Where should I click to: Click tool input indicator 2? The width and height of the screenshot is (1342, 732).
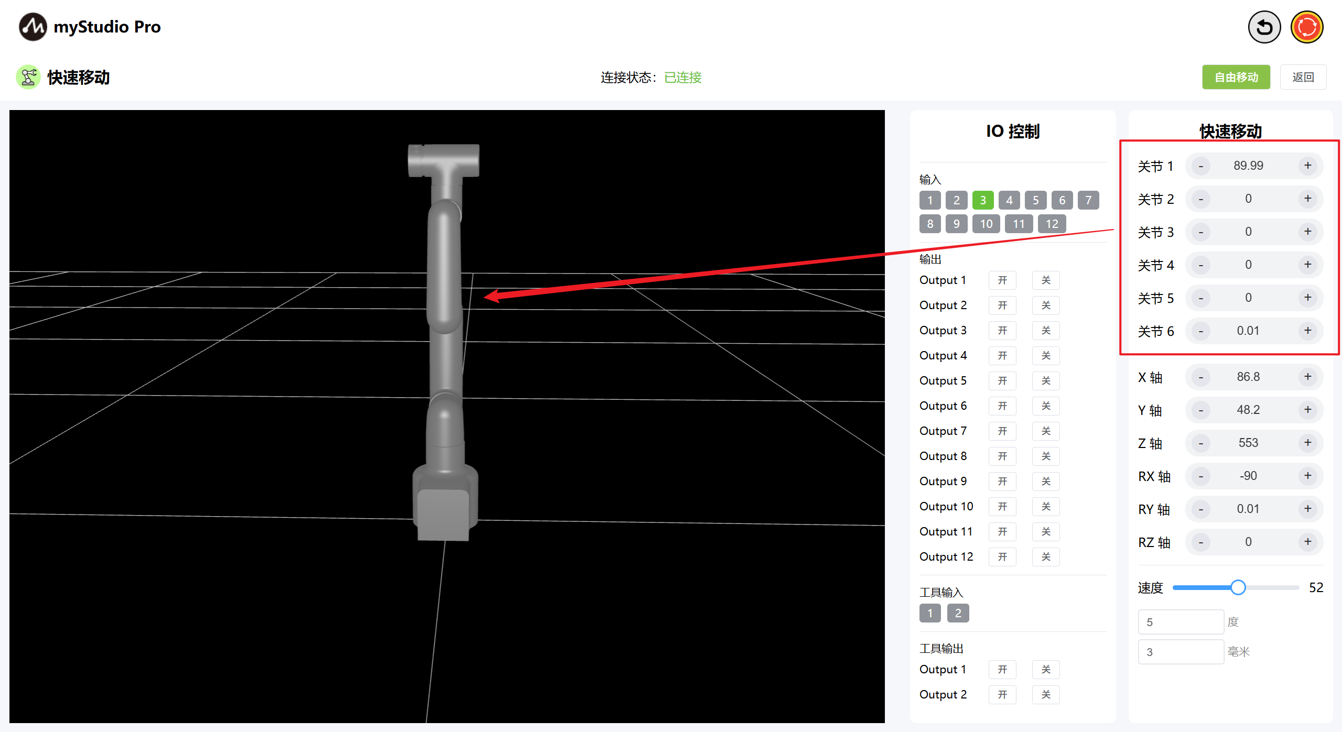pos(958,613)
